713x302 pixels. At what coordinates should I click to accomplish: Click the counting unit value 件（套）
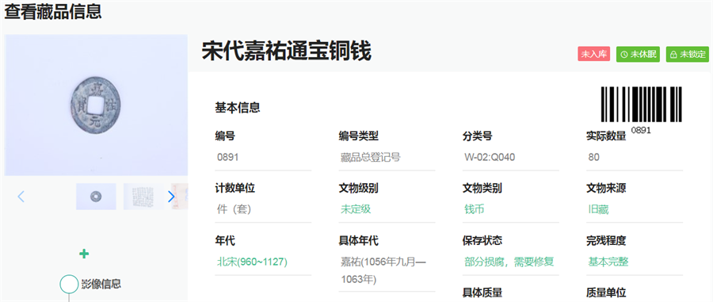[x=234, y=209]
